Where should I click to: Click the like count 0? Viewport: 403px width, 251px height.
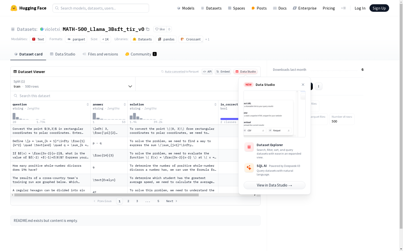(169, 29)
